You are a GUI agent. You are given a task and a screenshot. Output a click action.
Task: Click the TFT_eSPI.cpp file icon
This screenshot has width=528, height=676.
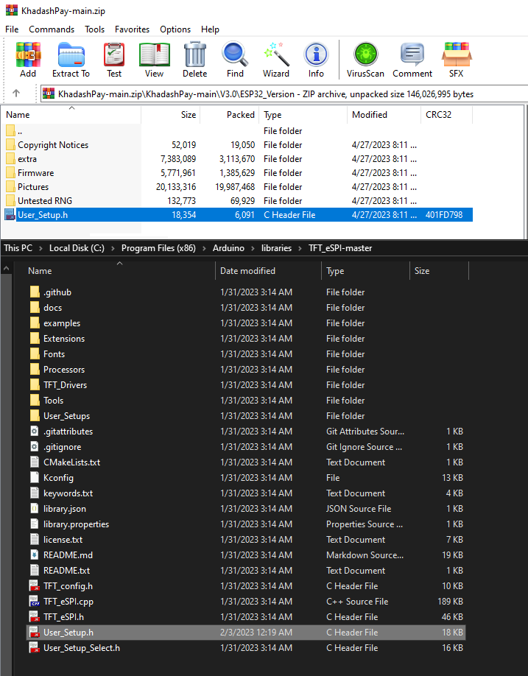click(x=35, y=601)
